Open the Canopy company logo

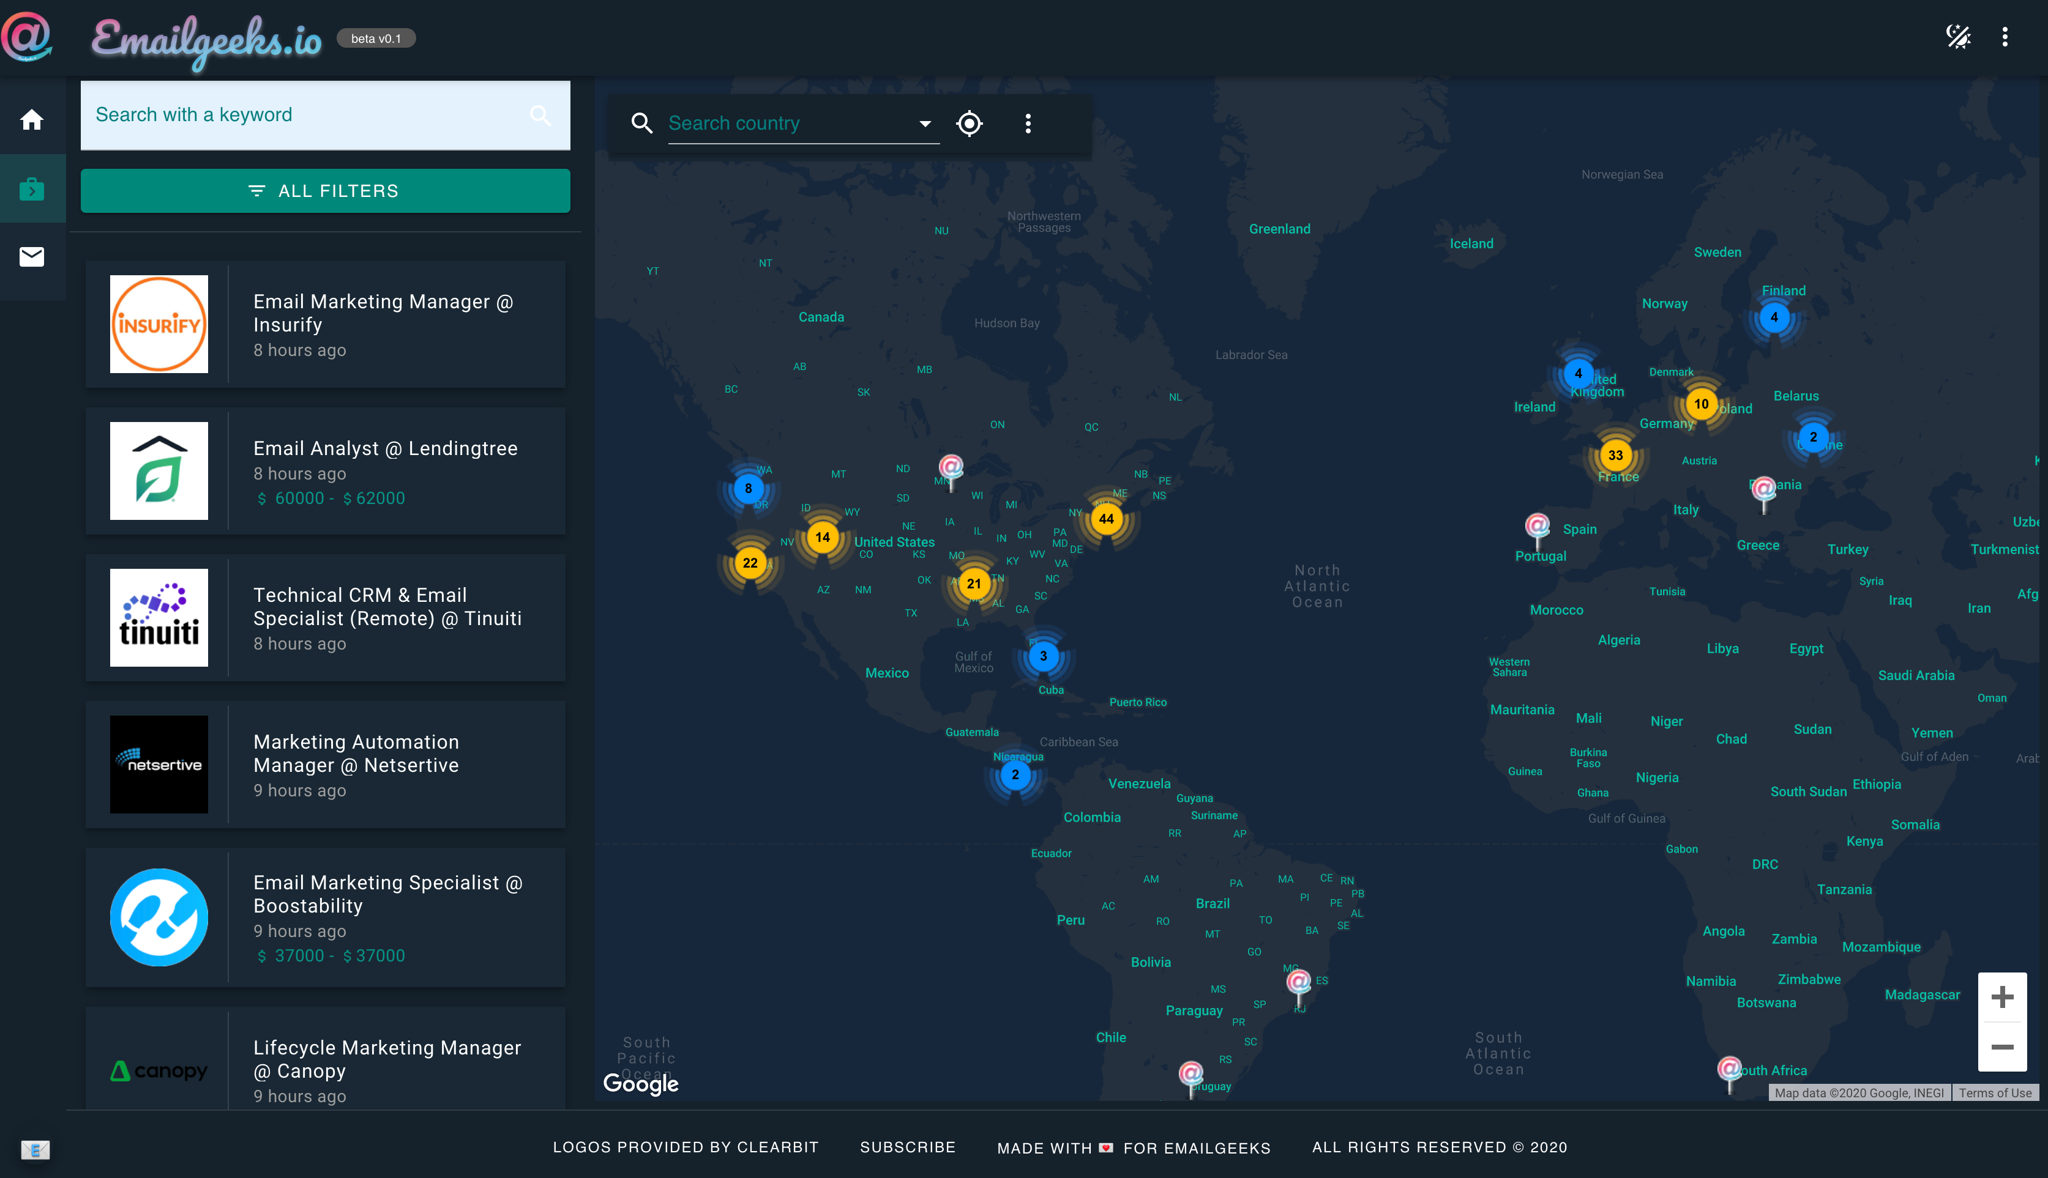tap(159, 1071)
